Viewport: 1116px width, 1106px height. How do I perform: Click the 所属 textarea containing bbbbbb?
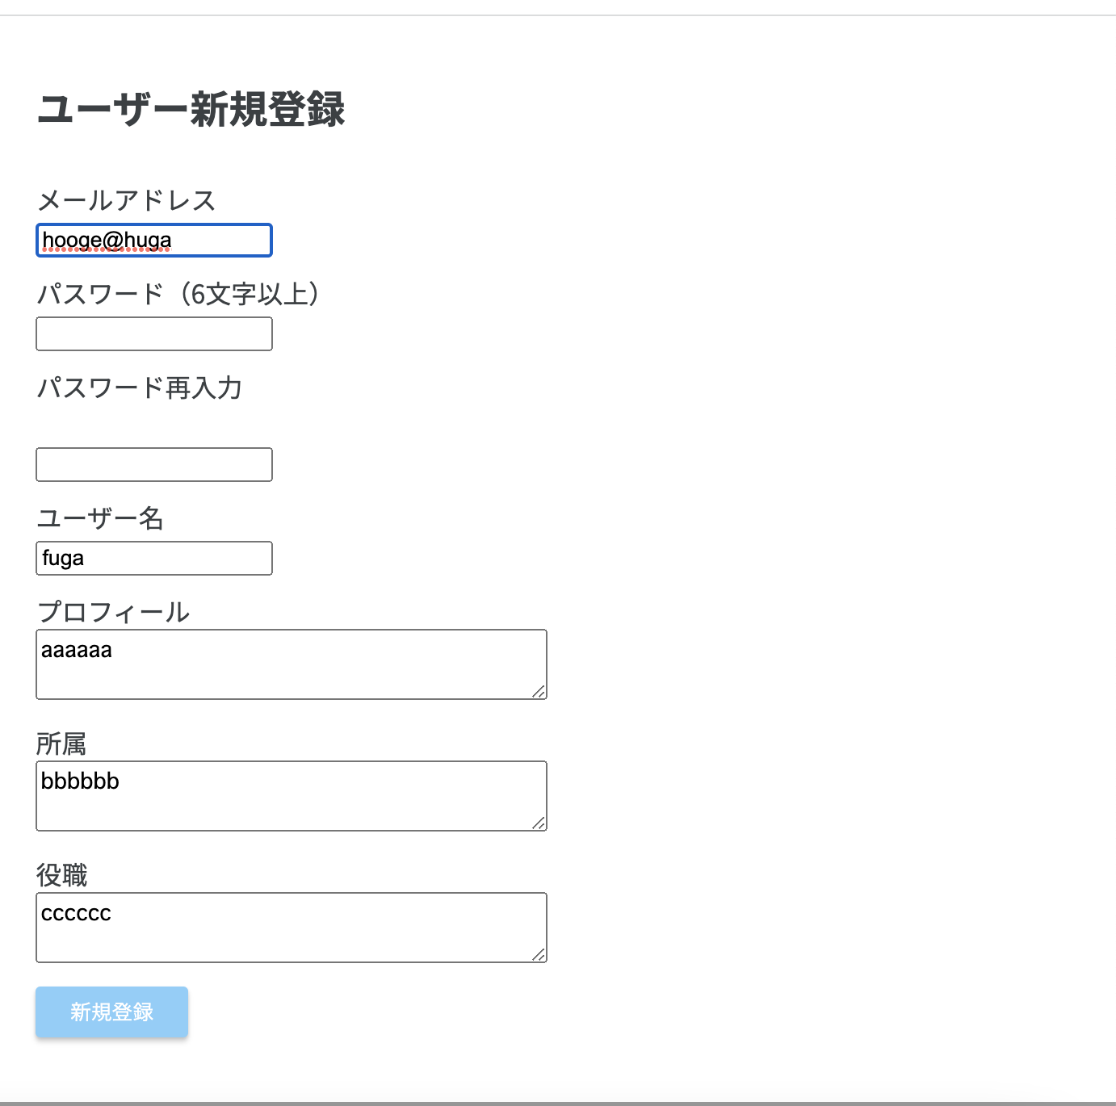pyautogui.click(x=291, y=795)
